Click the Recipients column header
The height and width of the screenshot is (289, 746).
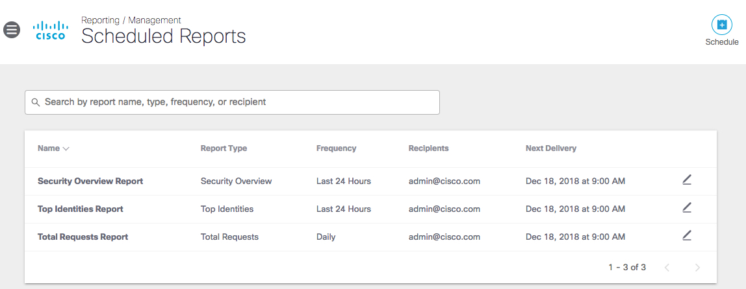coord(428,148)
